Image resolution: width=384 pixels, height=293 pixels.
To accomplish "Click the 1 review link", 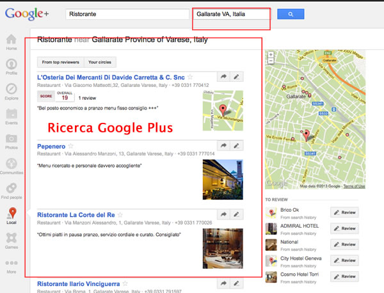I will 87,98.
